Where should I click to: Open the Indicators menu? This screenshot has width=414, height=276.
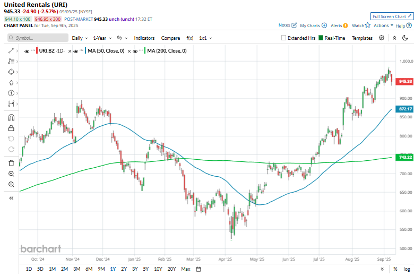tap(144, 38)
